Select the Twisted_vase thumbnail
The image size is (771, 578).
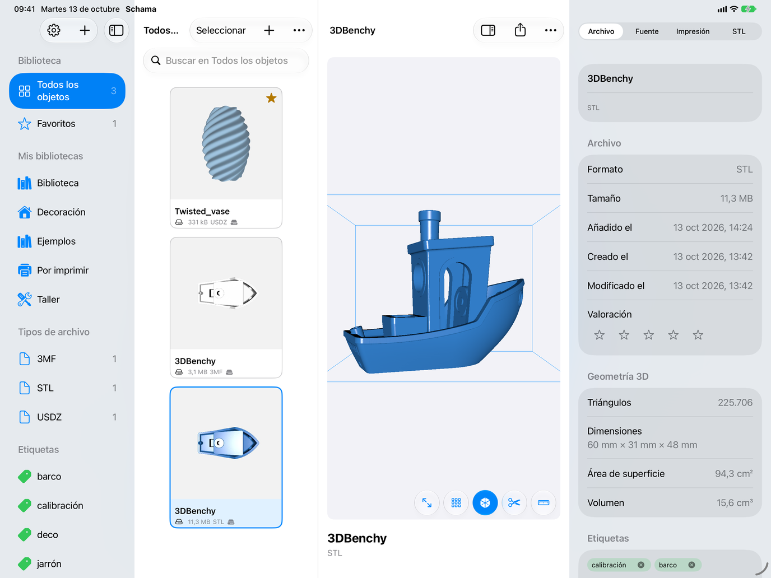226,143
